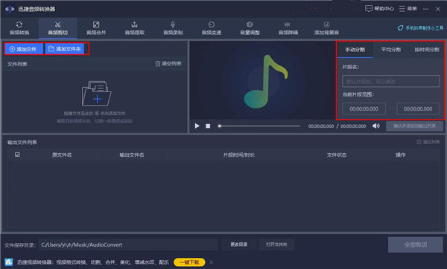Screen dimensions: 447x269
Task: Mute the preview speaker icon
Action: click(375, 126)
